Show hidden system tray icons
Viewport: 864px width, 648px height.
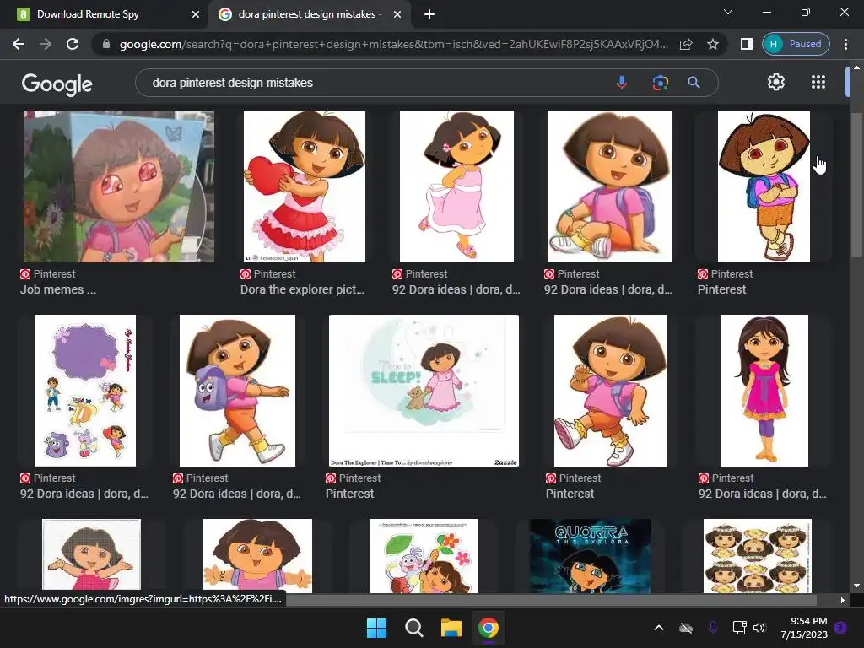pos(659,628)
